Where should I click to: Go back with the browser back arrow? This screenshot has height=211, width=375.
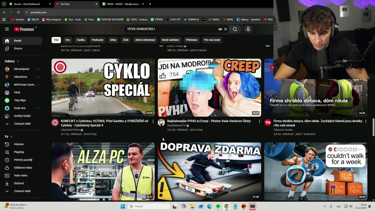coord(4,12)
